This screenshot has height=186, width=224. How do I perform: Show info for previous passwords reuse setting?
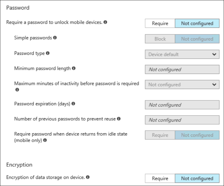(119, 119)
